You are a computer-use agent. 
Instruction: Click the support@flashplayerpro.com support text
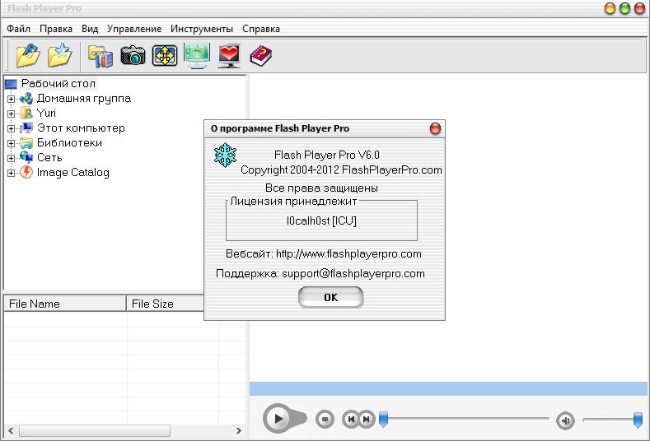353,274
